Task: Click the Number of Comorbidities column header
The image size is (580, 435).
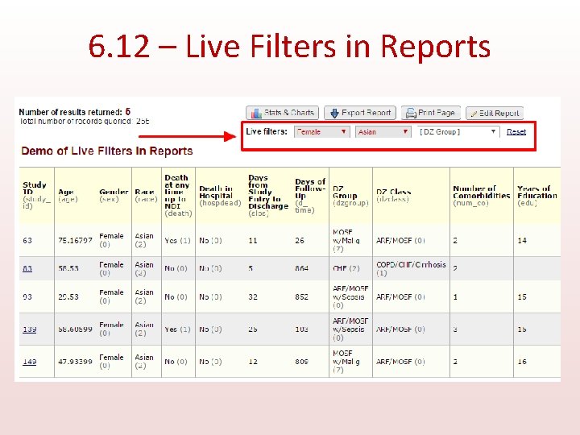Action: coord(481,196)
